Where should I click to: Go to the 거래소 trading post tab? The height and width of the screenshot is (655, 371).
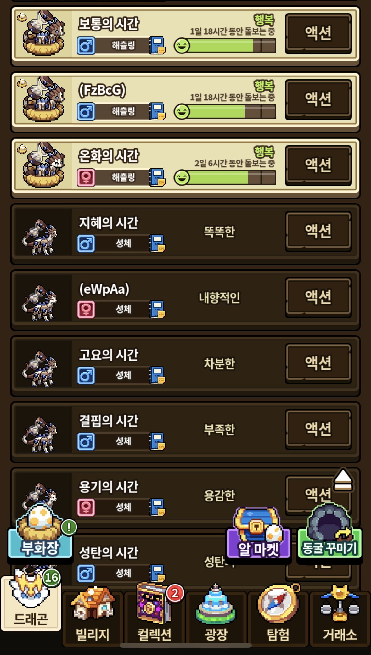(x=340, y=615)
